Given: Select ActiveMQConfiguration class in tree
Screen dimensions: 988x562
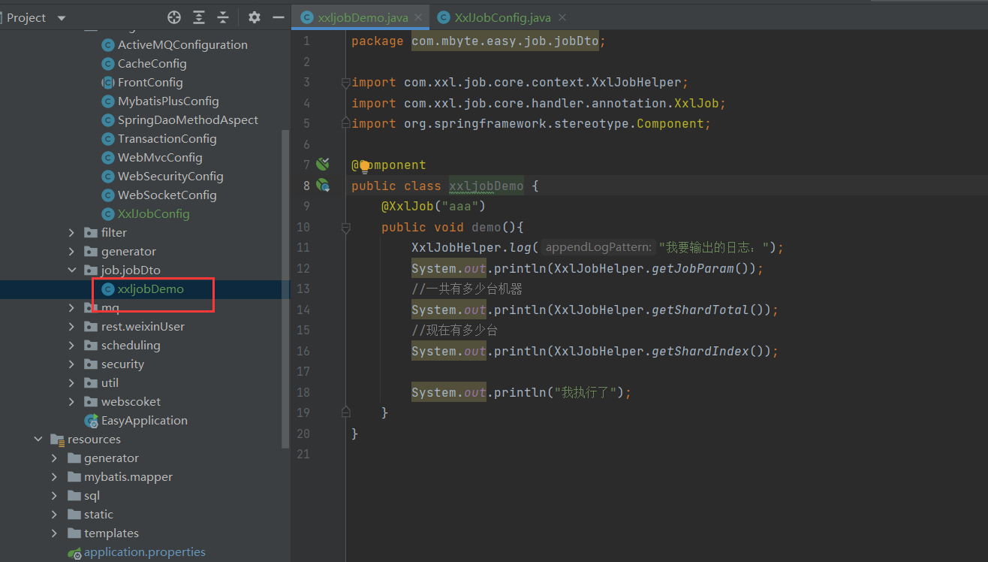Looking at the screenshot, I should [182, 44].
